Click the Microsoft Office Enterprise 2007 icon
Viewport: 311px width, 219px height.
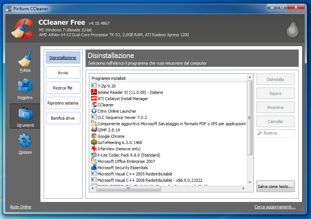click(94, 161)
